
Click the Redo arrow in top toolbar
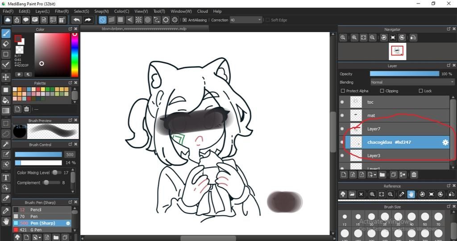[88, 20]
